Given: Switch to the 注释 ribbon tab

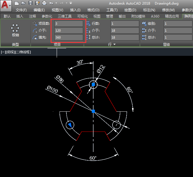Looking at the screenshot, I should 33,16.
